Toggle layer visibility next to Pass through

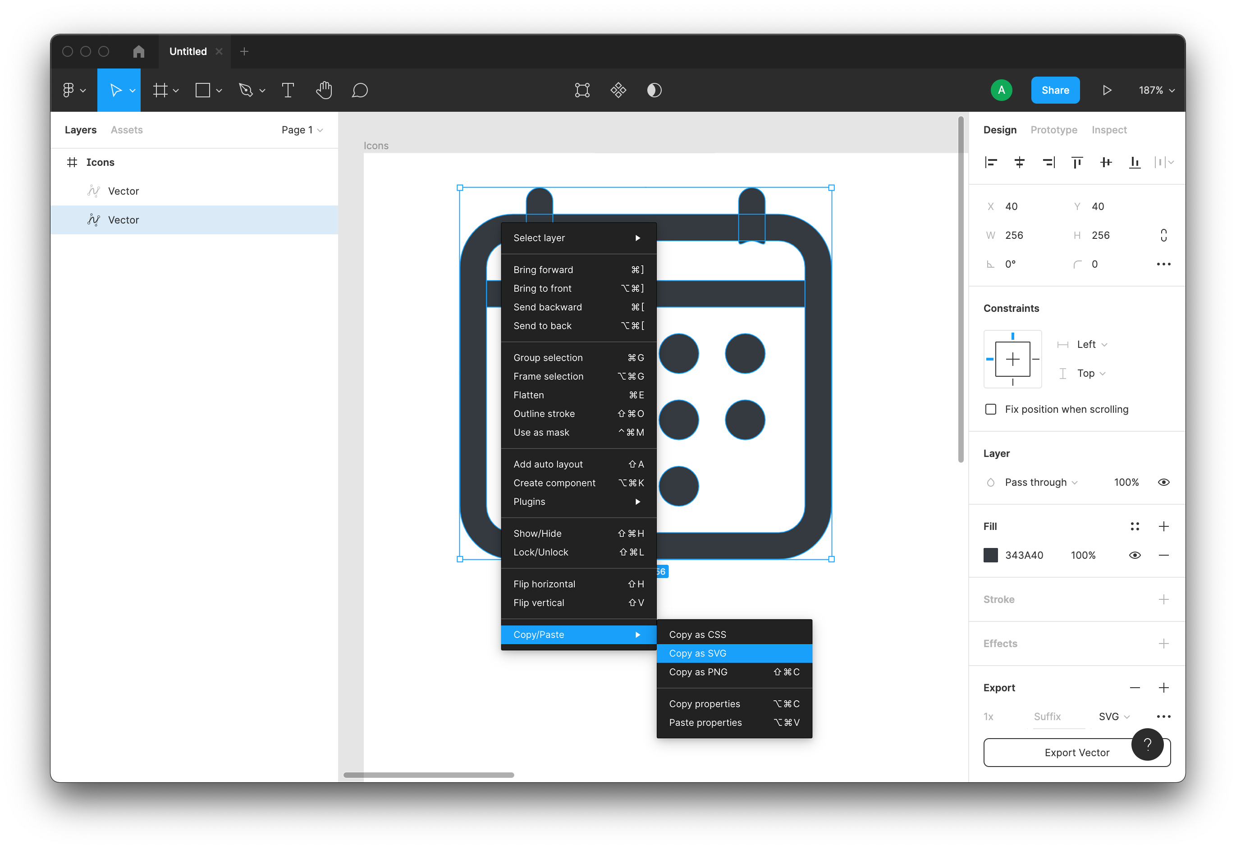tap(1163, 482)
